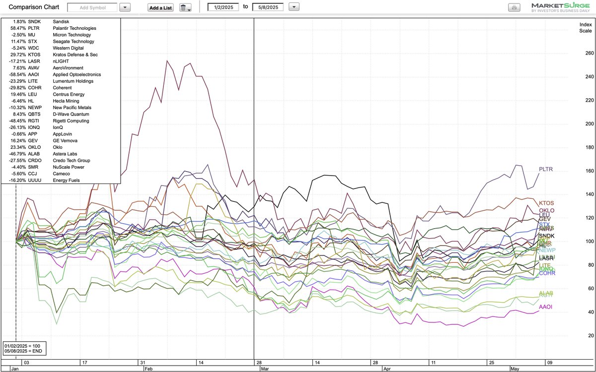Select the QBTS D-Wave Quantum legend row
The height and width of the screenshot is (372, 596).
(x=60, y=114)
